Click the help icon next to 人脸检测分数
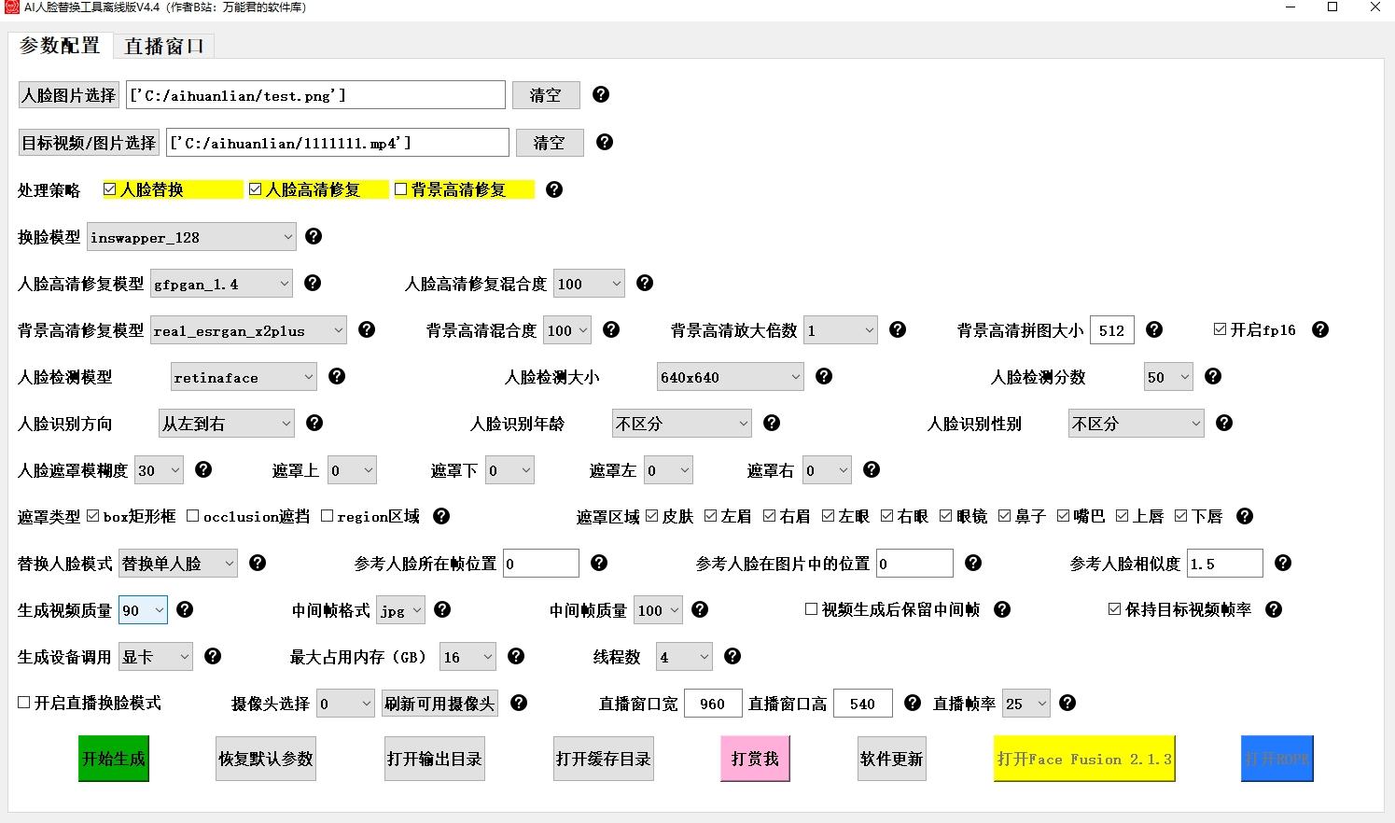Viewport: 1395px width, 823px height. (x=1212, y=376)
